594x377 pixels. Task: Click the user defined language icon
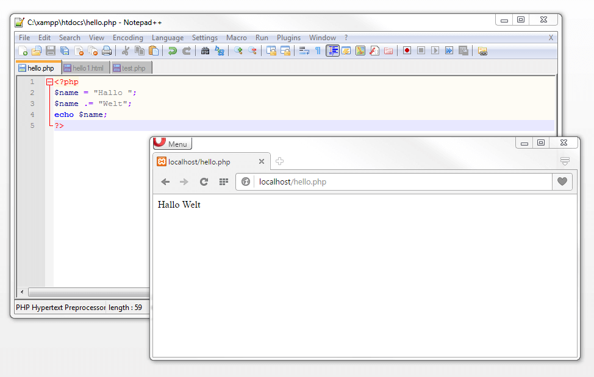(346, 51)
